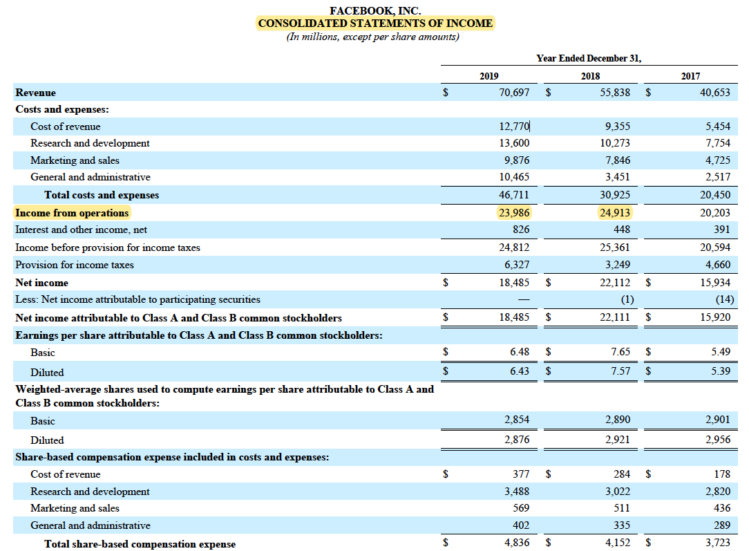Image resolution: width=749 pixels, height=551 pixels.
Task: Click the 2019 column header
Action: (489, 76)
